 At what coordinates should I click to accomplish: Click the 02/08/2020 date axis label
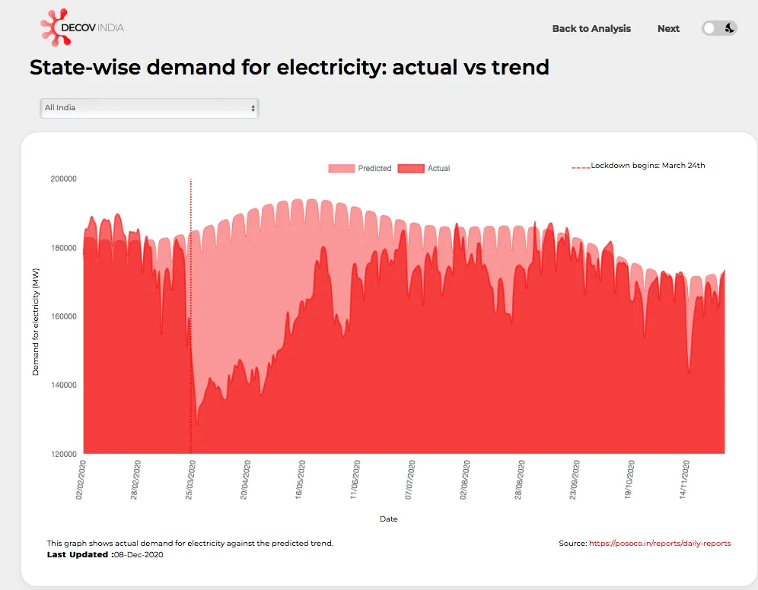(465, 480)
